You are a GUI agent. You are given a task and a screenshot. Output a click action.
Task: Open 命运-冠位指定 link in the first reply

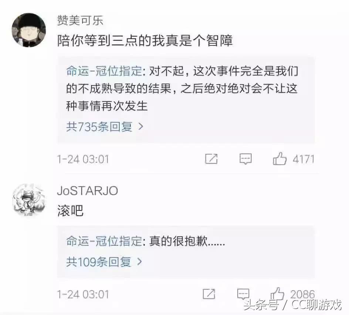click(x=104, y=71)
